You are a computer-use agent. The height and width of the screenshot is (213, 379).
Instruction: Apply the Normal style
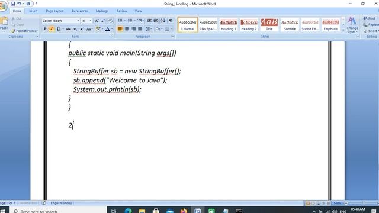[188, 25]
